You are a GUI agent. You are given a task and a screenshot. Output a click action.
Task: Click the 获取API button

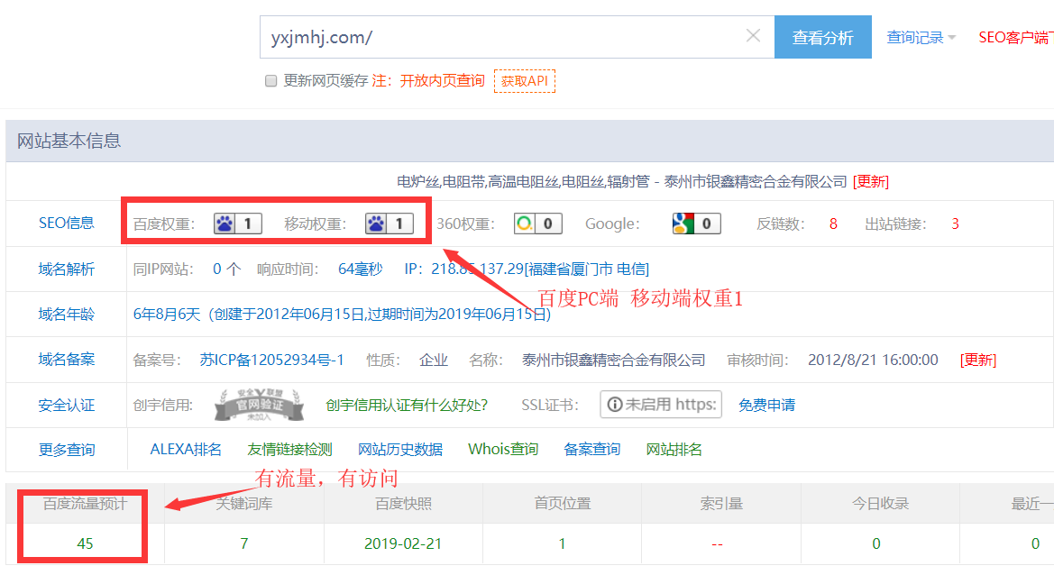tap(525, 80)
